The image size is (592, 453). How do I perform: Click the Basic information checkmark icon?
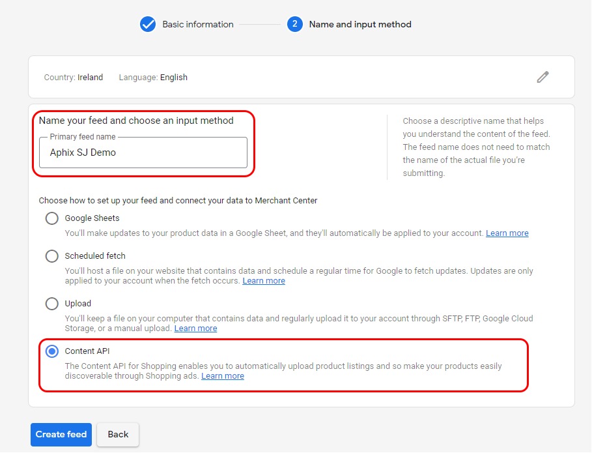click(148, 24)
